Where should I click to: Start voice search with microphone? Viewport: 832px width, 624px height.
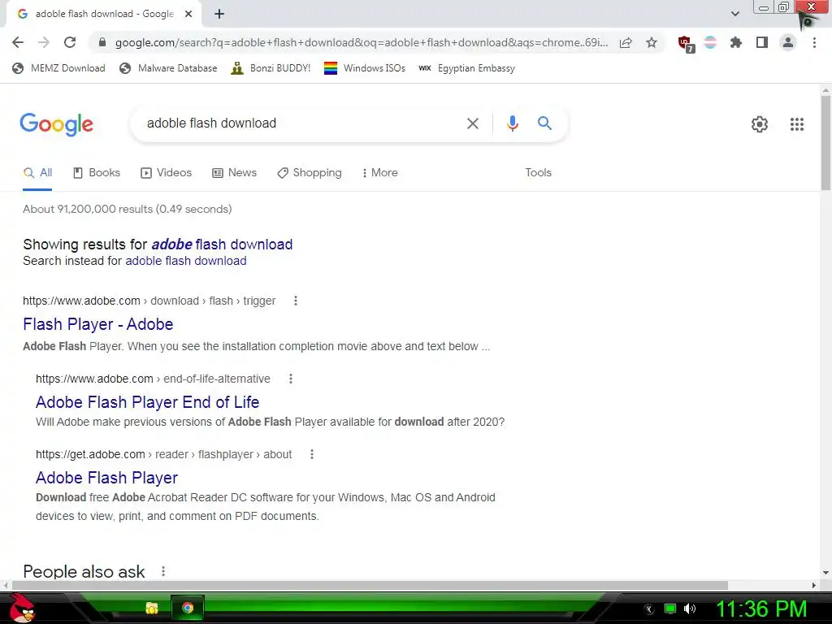click(512, 123)
